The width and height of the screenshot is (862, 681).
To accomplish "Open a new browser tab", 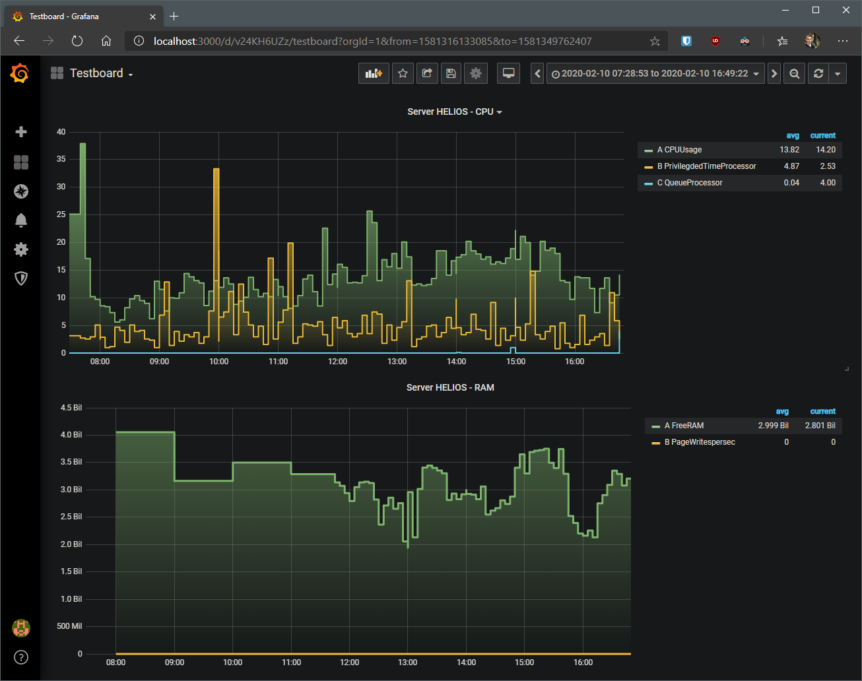I will [x=174, y=16].
